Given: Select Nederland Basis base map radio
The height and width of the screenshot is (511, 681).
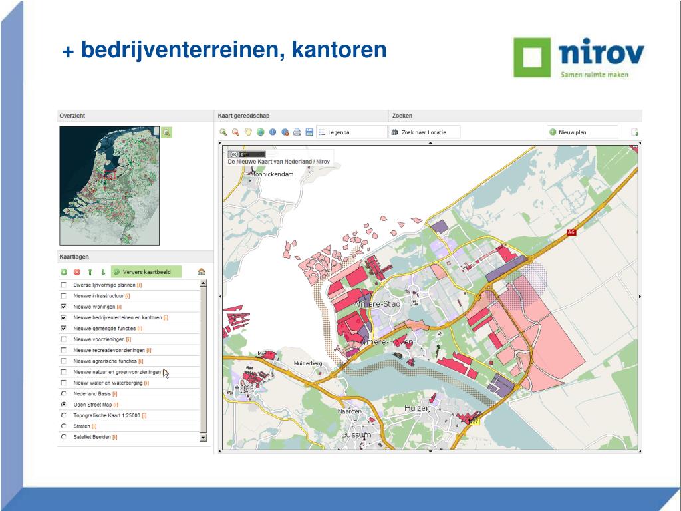Looking at the screenshot, I should pos(63,394).
